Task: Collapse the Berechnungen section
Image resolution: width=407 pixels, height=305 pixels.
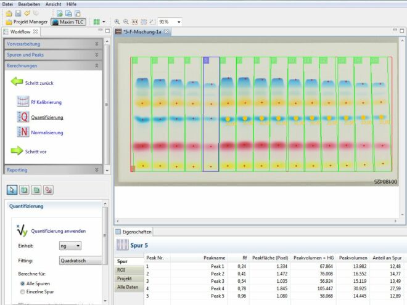Action: point(53,65)
